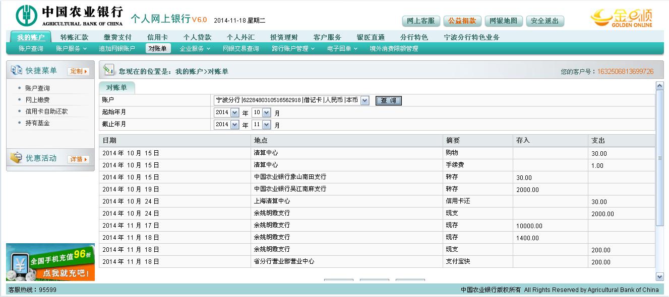Open the 账户 account dropdown
The width and height of the screenshot is (669, 297).
pos(365,101)
